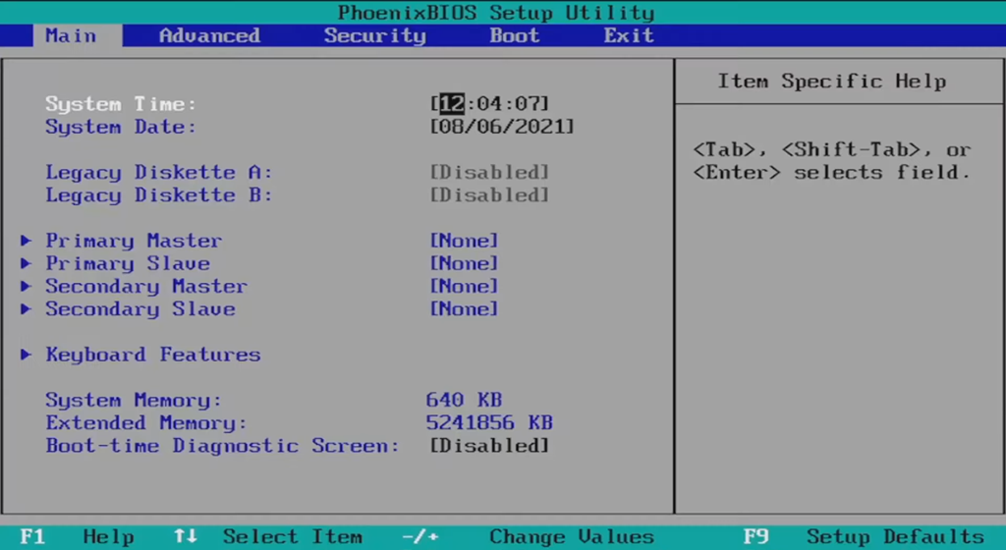Click the Secondary Master None value

pyautogui.click(x=464, y=286)
